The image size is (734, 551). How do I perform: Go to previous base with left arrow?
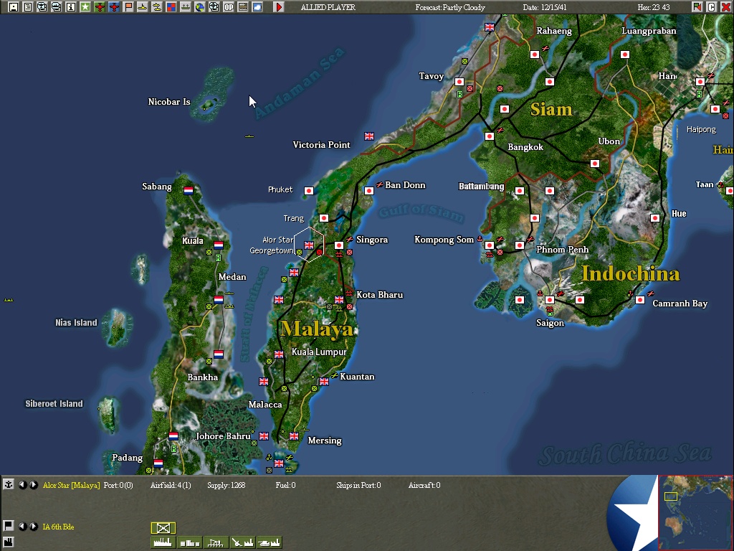22,484
